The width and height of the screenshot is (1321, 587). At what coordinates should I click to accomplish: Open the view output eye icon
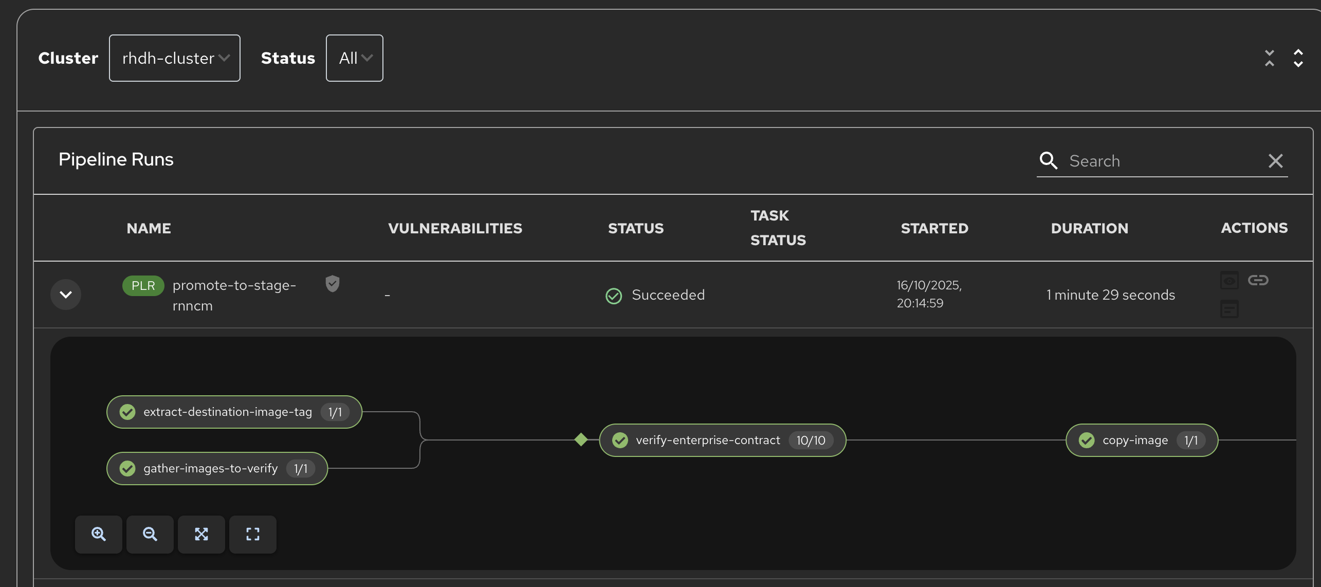coord(1229,281)
